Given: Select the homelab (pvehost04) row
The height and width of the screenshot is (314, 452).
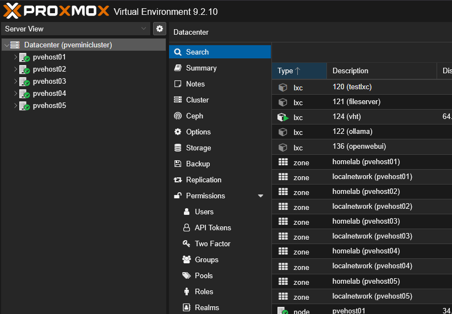Looking at the screenshot, I should (x=362, y=251).
